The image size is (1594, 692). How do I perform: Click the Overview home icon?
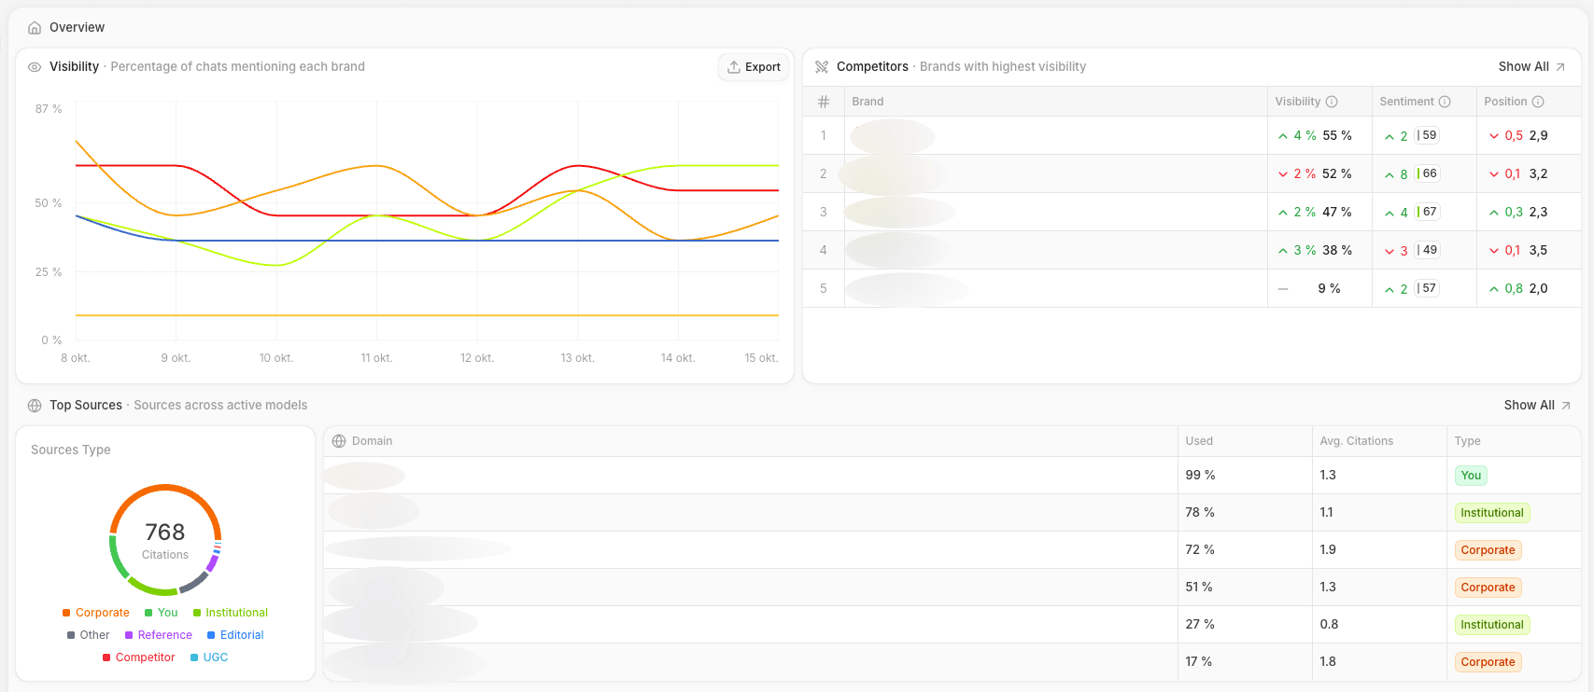click(x=35, y=28)
